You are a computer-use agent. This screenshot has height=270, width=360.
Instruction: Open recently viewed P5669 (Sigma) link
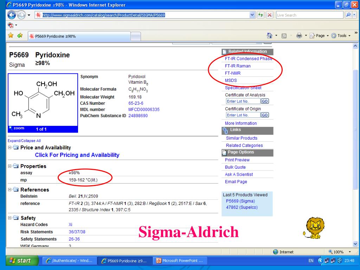pos(240,201)
